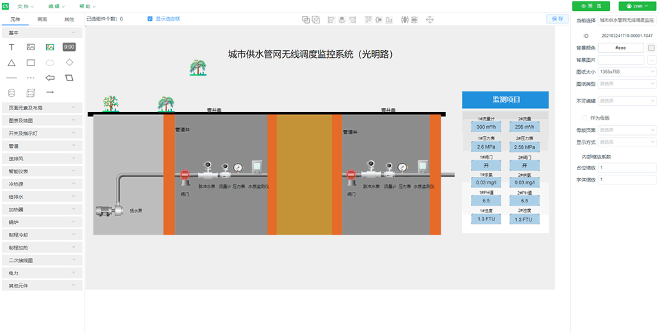Screen dimensions: 660x333
Task: Select the parallelogram shape
Action: pyautogui.click(x=69, y=78)
